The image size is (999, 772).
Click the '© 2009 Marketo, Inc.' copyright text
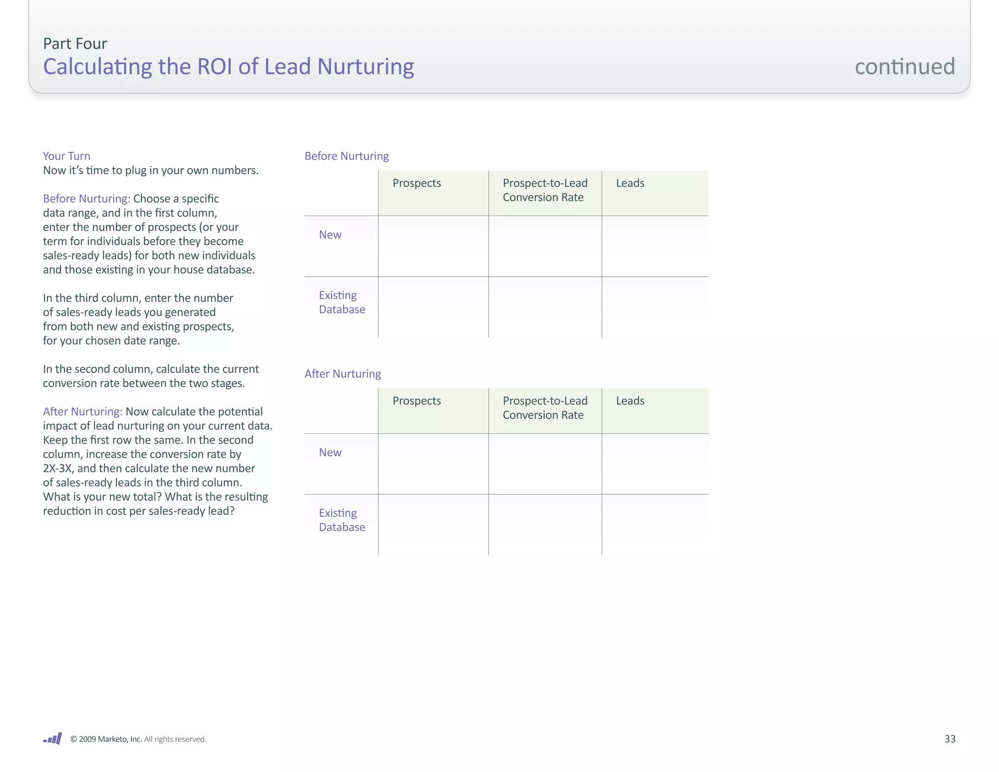click(106, 739)
